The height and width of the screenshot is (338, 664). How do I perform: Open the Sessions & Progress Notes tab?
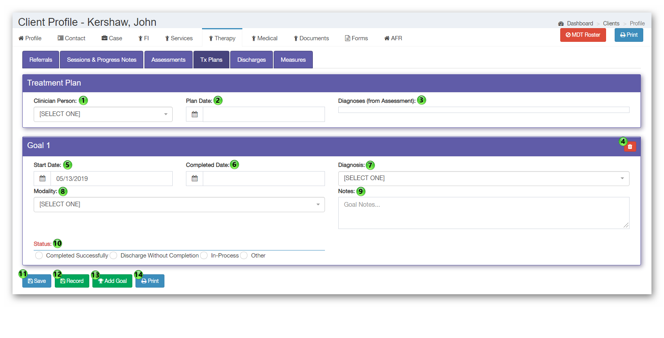click(102, 60)
